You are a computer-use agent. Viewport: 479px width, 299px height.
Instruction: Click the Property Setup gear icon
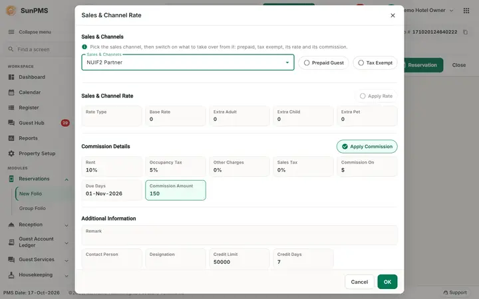(x=11, y=153)
